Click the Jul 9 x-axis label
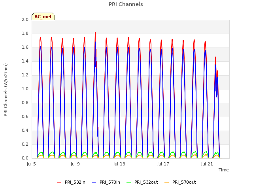 point(75,164)
